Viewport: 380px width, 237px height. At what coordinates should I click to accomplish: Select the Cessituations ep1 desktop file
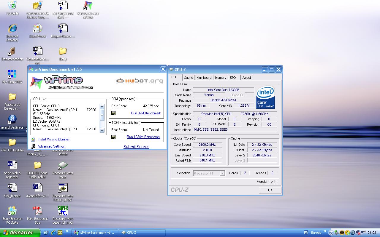pyautogui.click(x=38, y=55)
